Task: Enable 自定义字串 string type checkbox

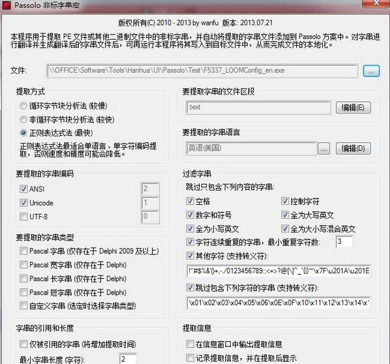Action: pos(23,305)
